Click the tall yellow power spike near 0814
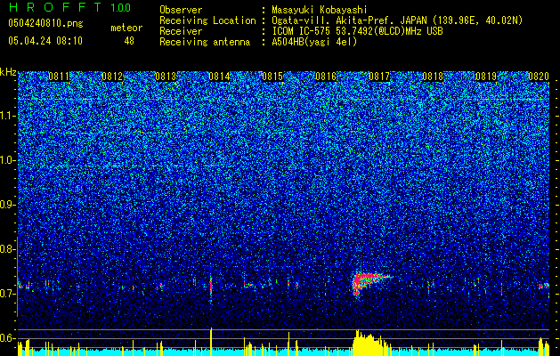This screenshot has height=356, width=560. tap(211, 342)
